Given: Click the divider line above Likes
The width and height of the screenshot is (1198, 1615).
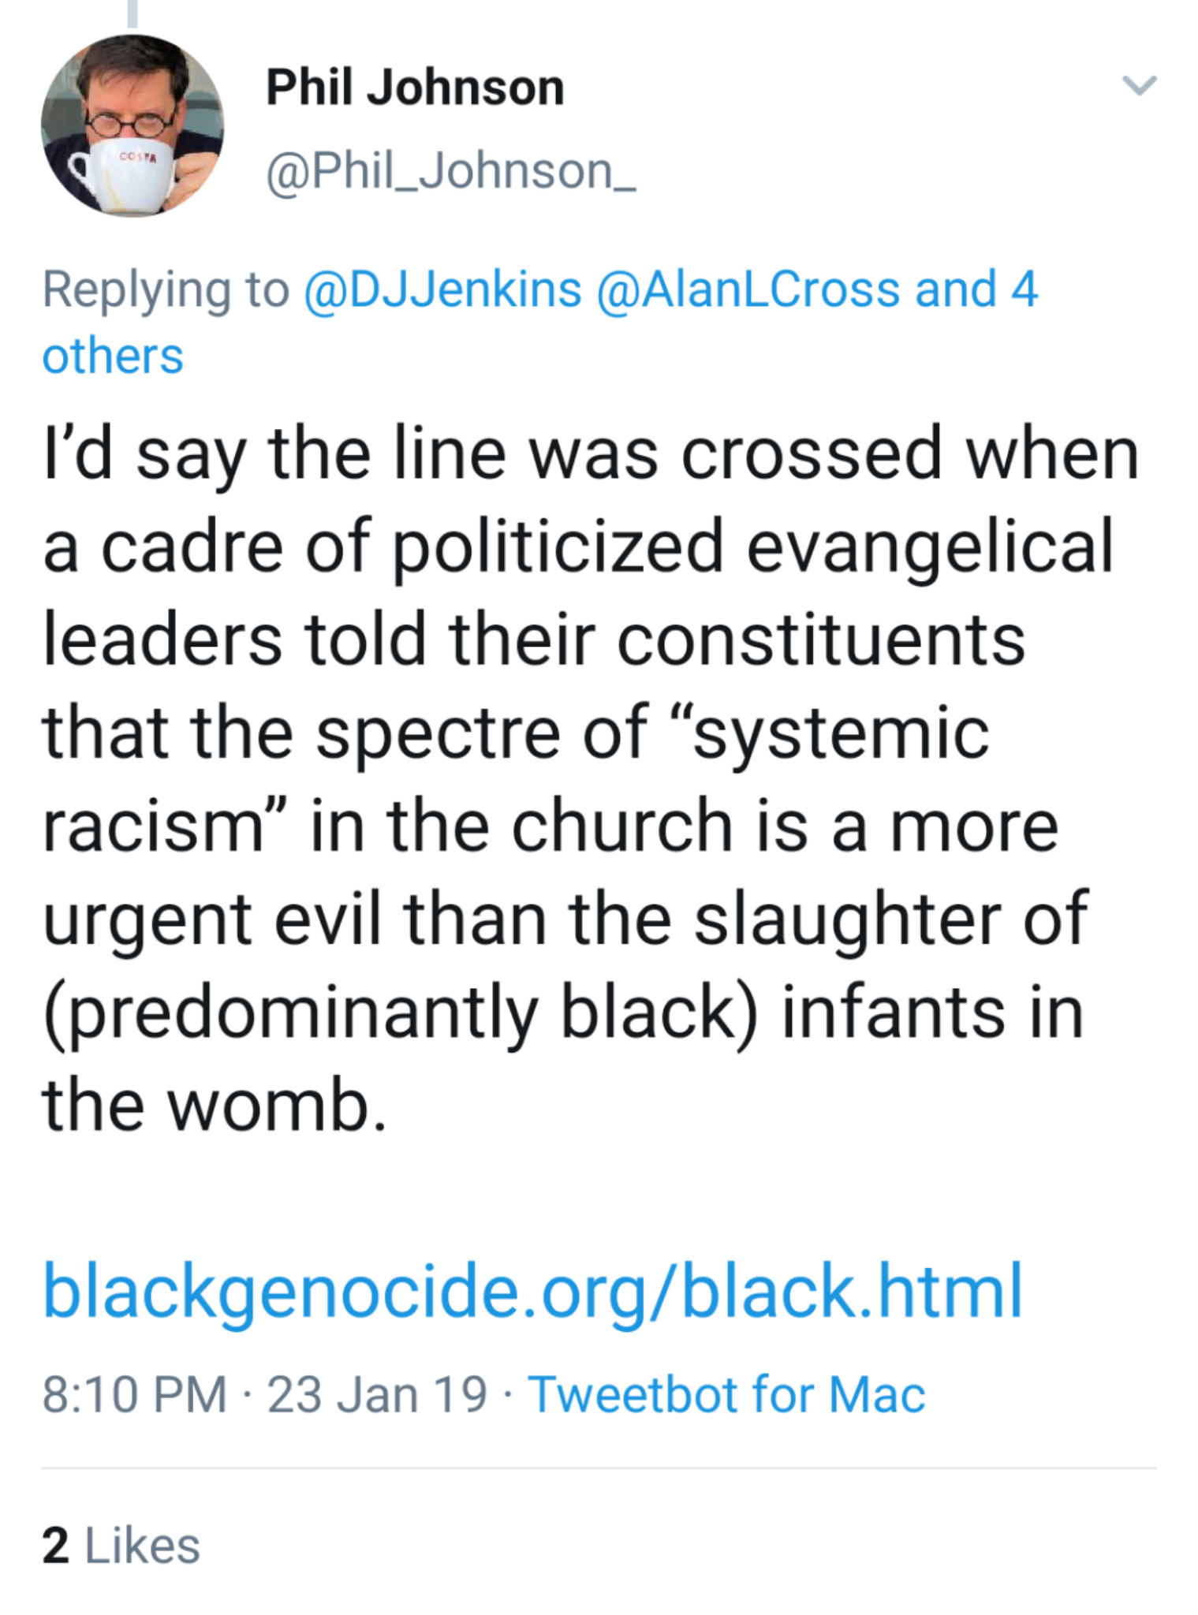Looking at the screenshot, I should pos(598,1468).
